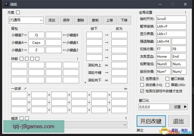The height and width of the screenshot is (136, 194).
Task: Click the 退出 button
Action: pos(178,121)
